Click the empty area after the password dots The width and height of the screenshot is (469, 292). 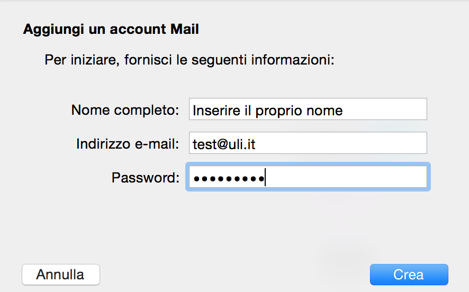(349, 178)
